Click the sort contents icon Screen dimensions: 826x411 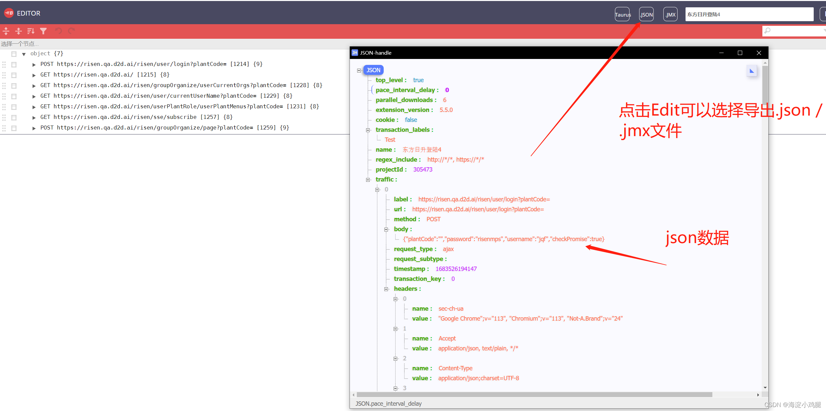[x=31, y=31]
